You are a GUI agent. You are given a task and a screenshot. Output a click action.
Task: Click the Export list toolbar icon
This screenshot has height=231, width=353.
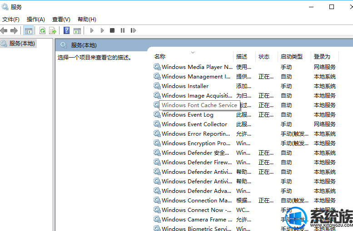(53, 30)
